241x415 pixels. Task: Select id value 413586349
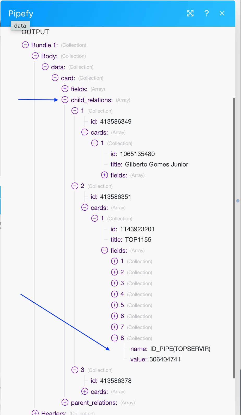[x=116, y=122]
